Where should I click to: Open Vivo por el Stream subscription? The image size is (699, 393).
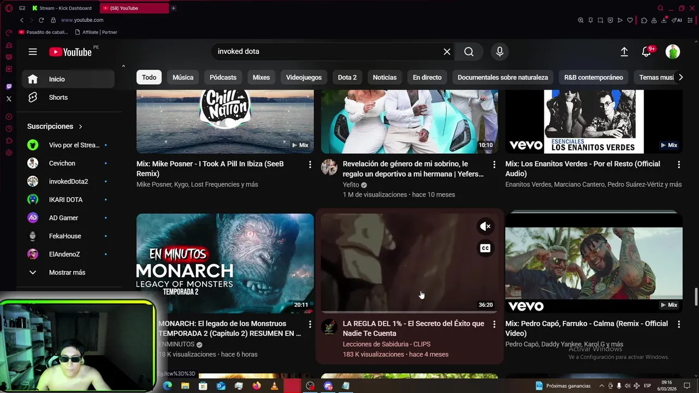pos(68,145)
